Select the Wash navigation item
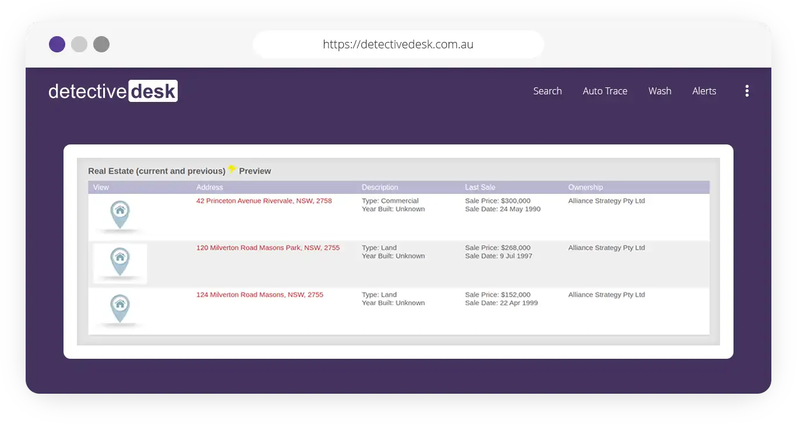Image resolution: width=797 pixels, height=424 pixels. (660, 91)
